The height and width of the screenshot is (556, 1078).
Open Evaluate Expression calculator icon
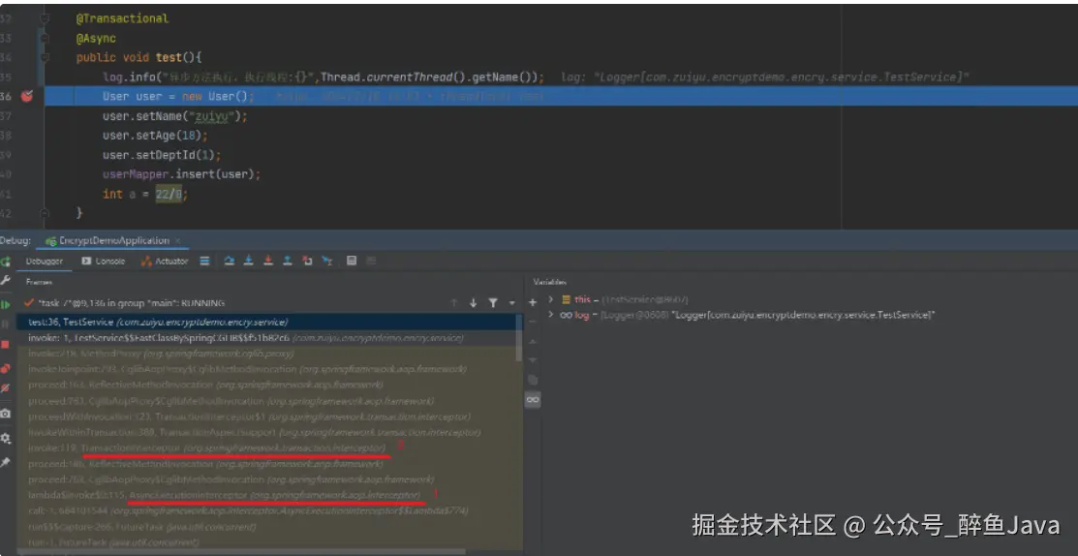coord(352,262)
